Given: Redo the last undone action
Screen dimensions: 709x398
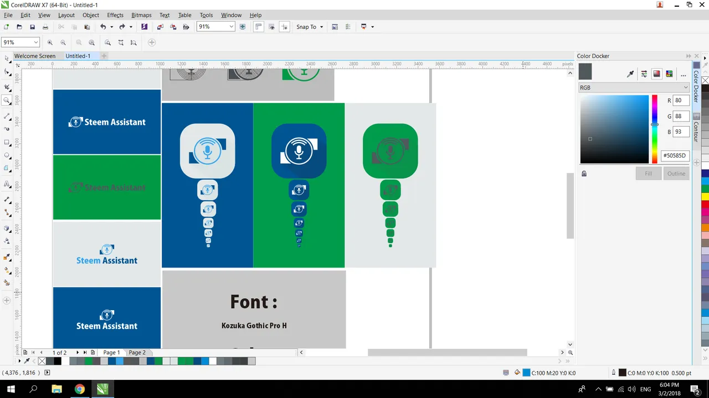Looking at the screenshot, I should (x=122, y=27).
